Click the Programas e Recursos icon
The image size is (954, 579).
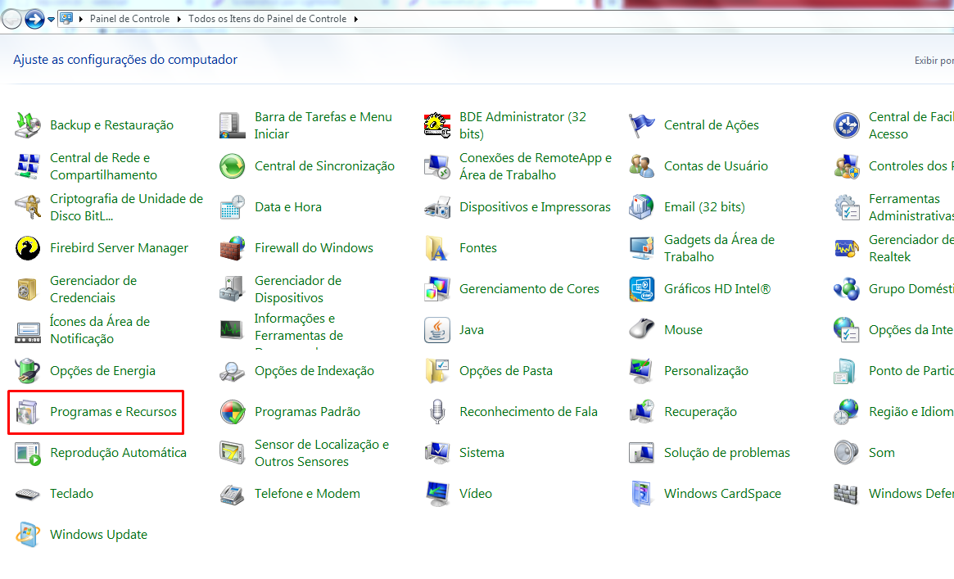point(27,412)
